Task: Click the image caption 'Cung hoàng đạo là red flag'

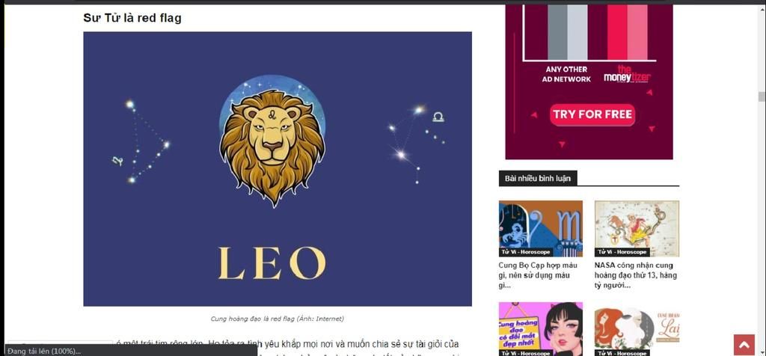Action: tap(278, 319)
